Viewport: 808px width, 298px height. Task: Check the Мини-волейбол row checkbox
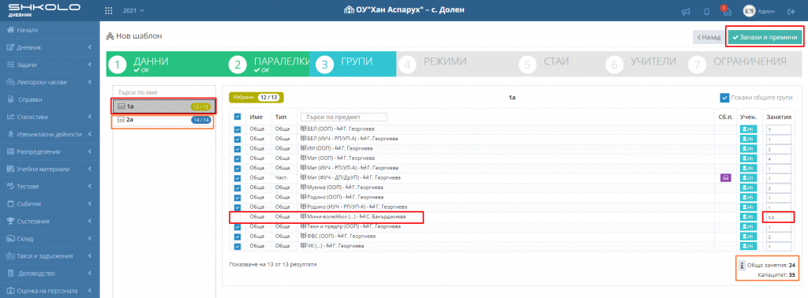(x=238, y=218)
